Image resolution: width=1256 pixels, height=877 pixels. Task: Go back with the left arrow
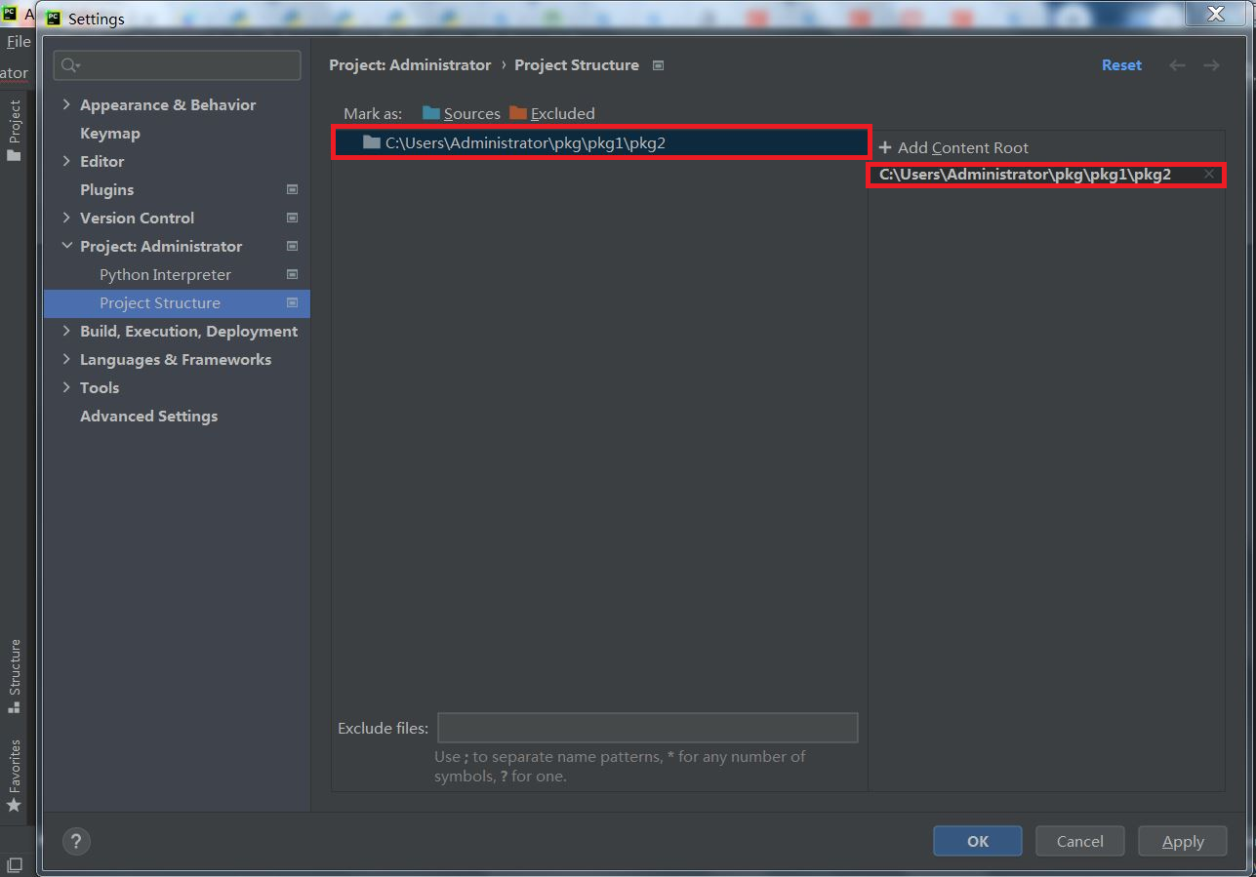(x=1178, y=65)
